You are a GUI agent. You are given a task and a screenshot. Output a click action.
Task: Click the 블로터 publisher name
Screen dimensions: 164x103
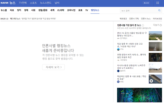pos(123,71)
